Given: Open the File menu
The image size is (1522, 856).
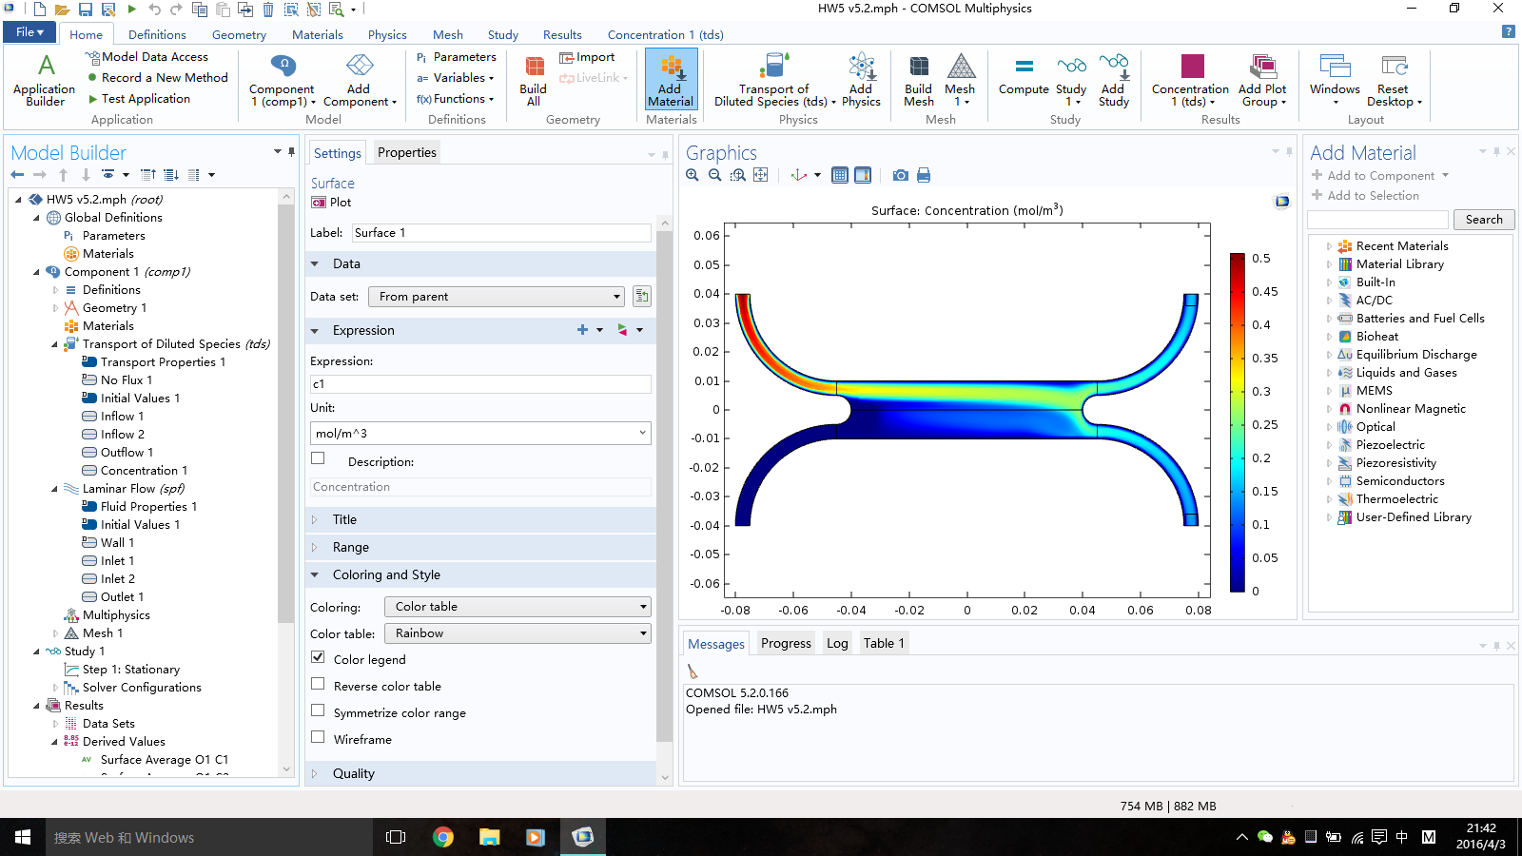Looking at the screenshot, I should coord(29,32).
